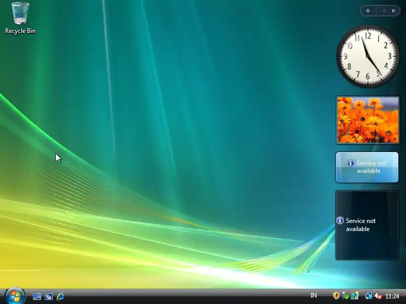
Task: Launch Internet Explorer from Quick Launch
Action: tap(60, 296)
